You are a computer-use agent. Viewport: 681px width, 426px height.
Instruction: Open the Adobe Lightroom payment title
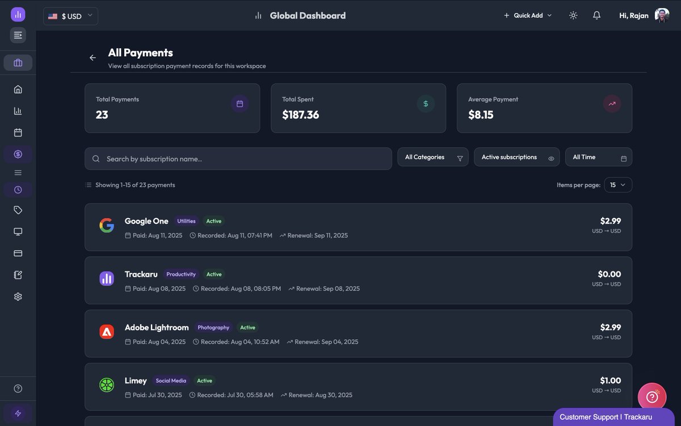click(x=157, y=327)
